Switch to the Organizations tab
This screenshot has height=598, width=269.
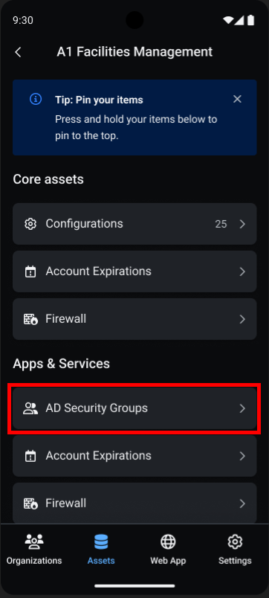34,549
